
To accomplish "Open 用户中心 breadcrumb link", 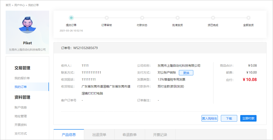I will (20, 5).
